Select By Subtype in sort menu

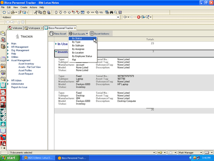[x=83, y=46]
